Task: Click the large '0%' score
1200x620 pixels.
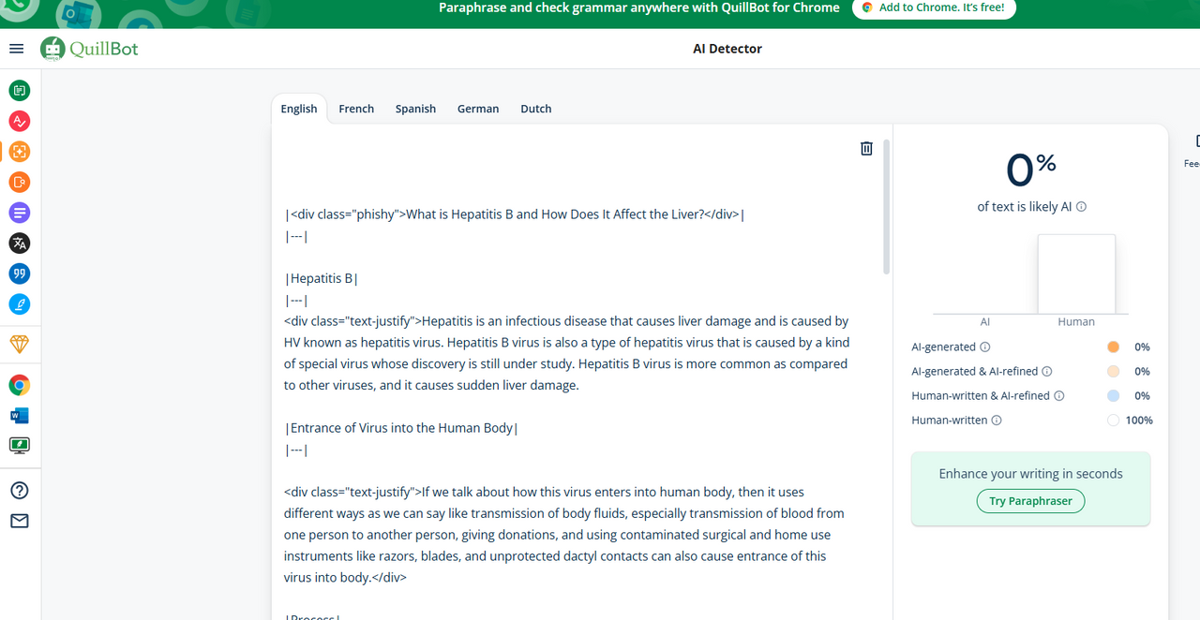Action: (x=1030, y=170)
